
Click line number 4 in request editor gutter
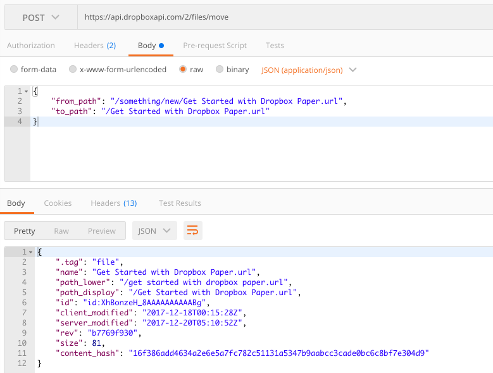[20, 122]
